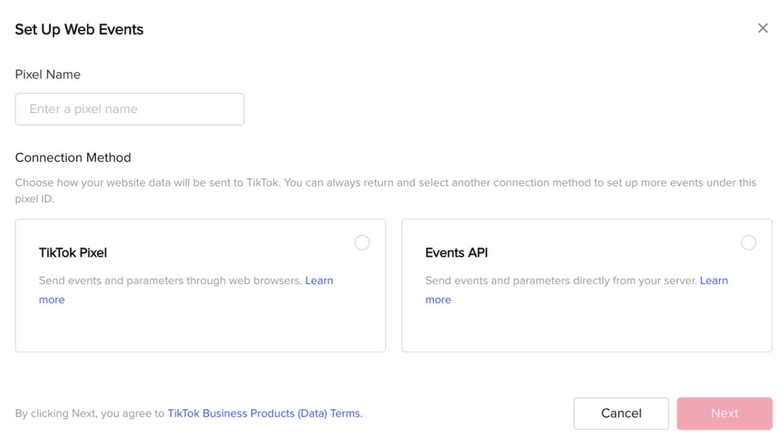Click the "By clicking Next, you agree to" text

click(90, 413)
